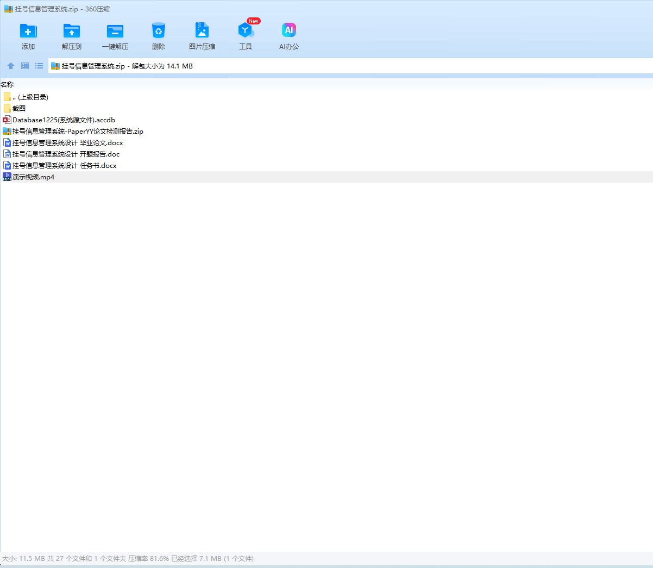Click the 删除 (Delete) trash icon

(x=159, y=31)
